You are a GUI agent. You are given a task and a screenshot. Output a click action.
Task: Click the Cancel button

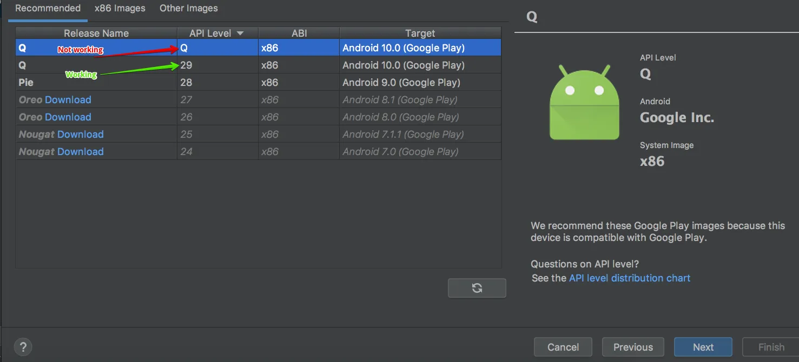pyautogui.click(x=563, y=347)
